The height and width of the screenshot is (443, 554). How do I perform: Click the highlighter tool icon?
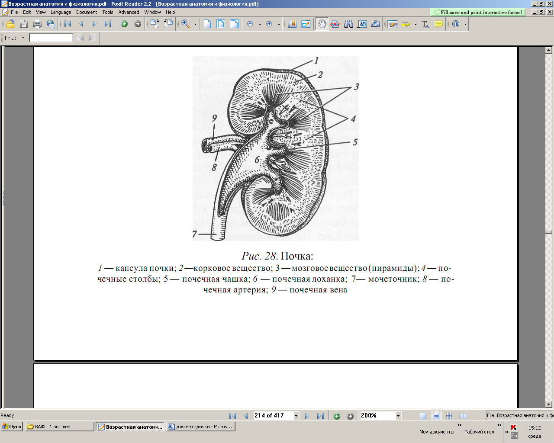pos(406,24)
